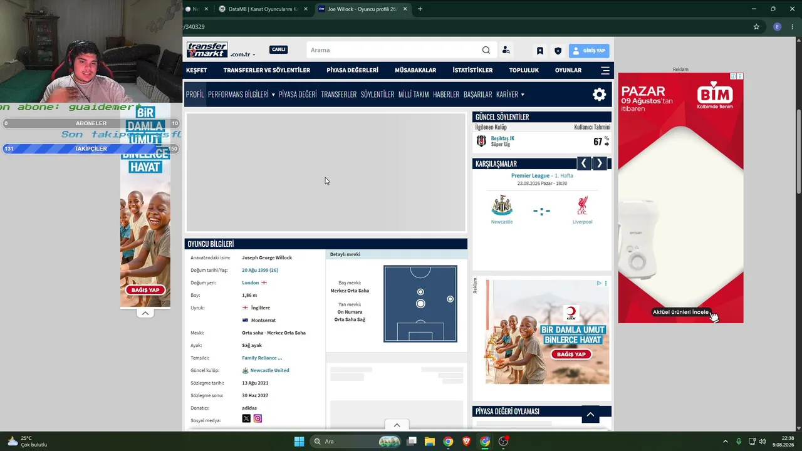Open the London birthplace link
Screen dimensions: 802x451
pos(251,283)
